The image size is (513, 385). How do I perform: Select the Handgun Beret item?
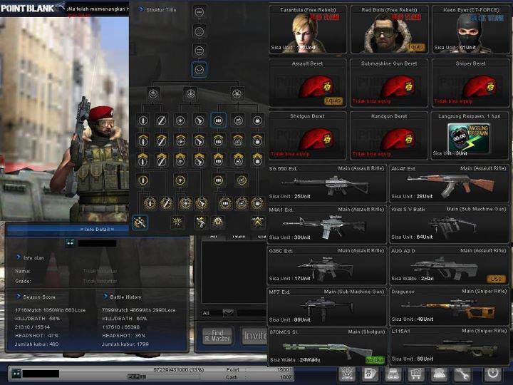tap(389, 135)
